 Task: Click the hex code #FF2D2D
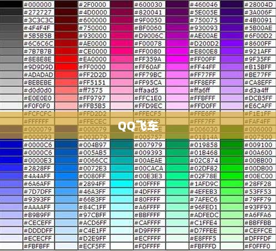93,75
